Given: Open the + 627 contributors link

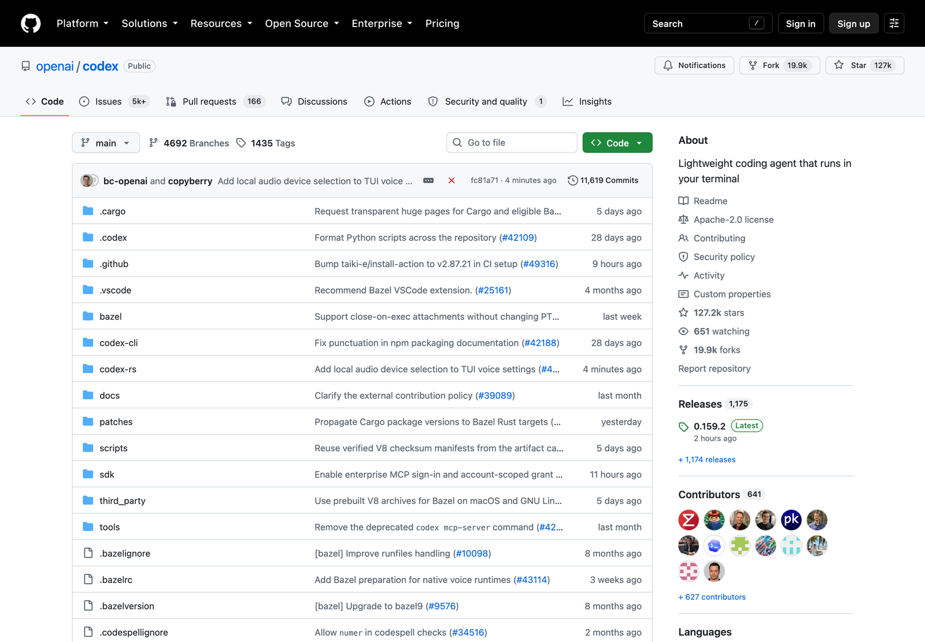Looking at the screenshot, I should tap(712, 597).
